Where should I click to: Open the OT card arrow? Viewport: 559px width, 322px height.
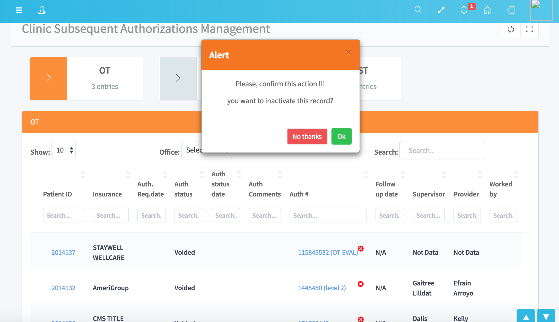pos(49,78)
